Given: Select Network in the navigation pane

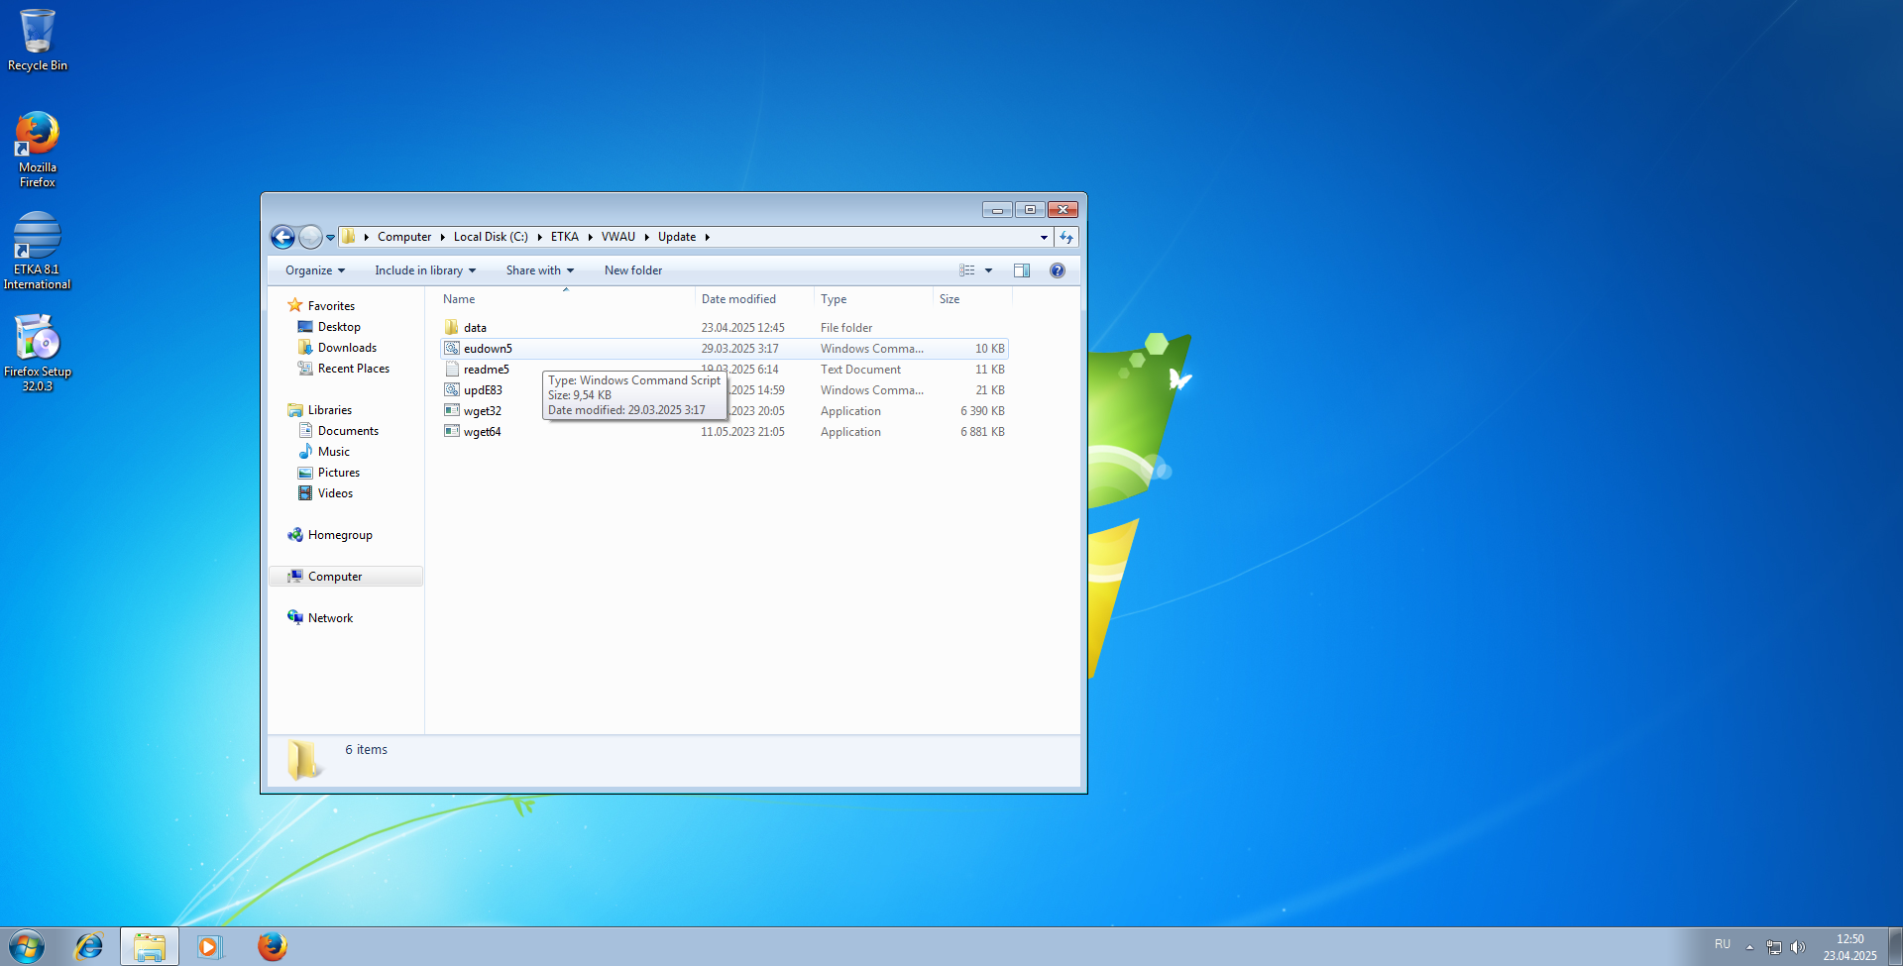Looking at the screenshot, I should (330, 618).
